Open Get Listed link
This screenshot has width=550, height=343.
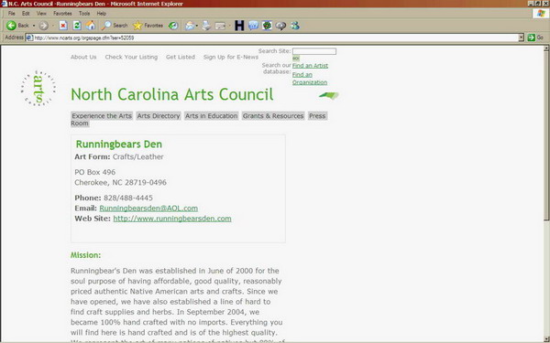pos(181,57)
